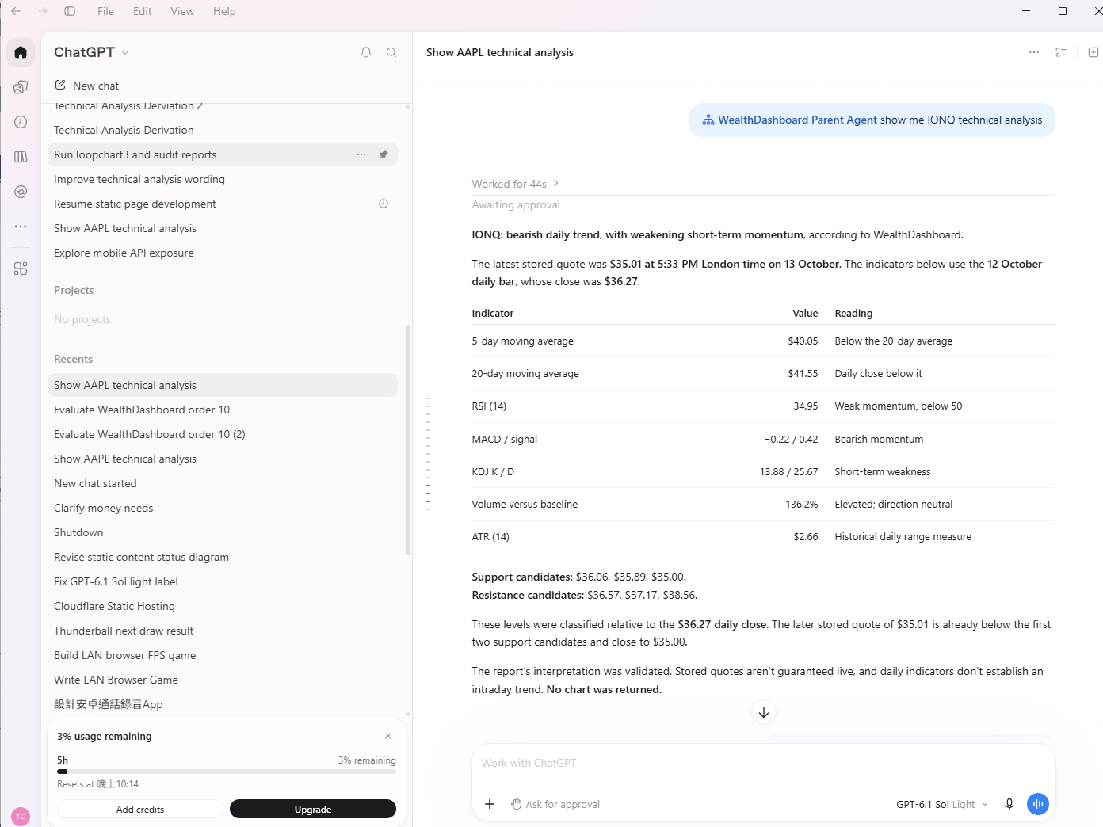This screenshot has height=827, width=1103.
Task: Open Thunderball next draw result chat
Action: (x=223, y=631)
